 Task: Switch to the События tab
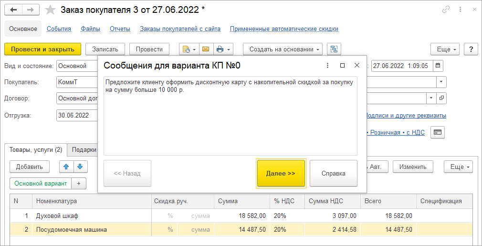59,29
